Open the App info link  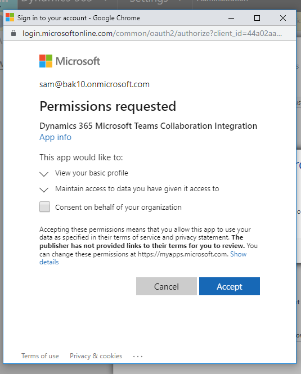(55, 137)
